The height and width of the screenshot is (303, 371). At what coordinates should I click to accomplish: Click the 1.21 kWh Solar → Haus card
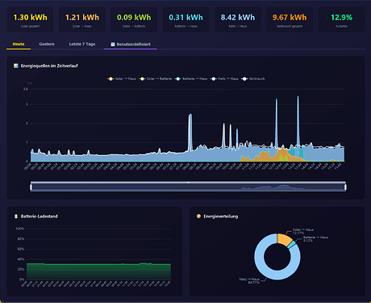(82, 20)
